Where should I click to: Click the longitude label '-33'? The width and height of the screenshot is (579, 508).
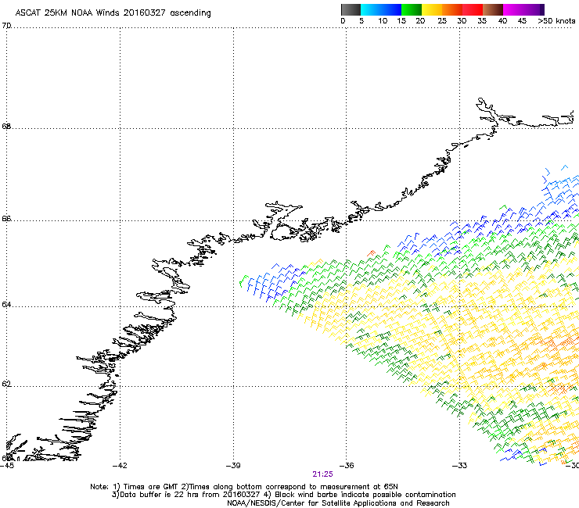click(x=460, y=466)
